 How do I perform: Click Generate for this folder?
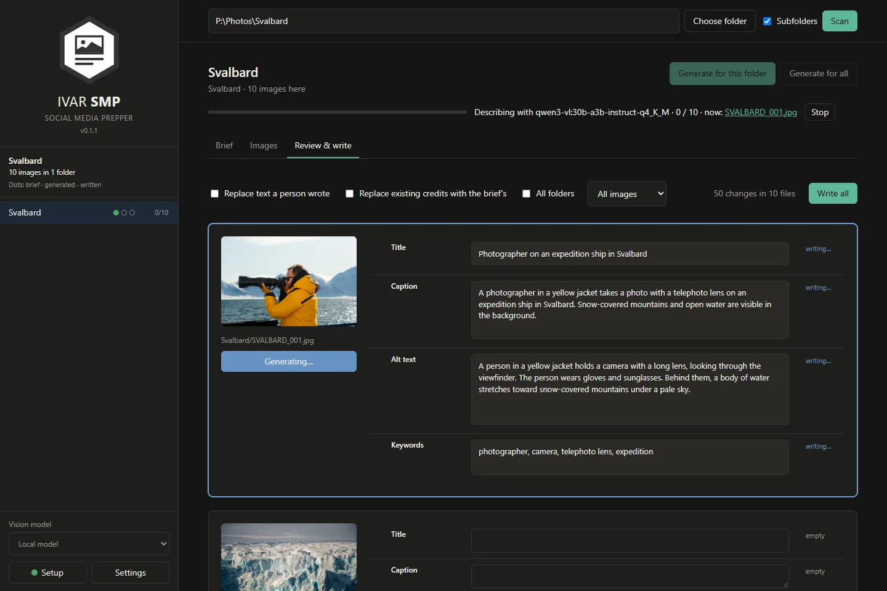coord(723,74)
